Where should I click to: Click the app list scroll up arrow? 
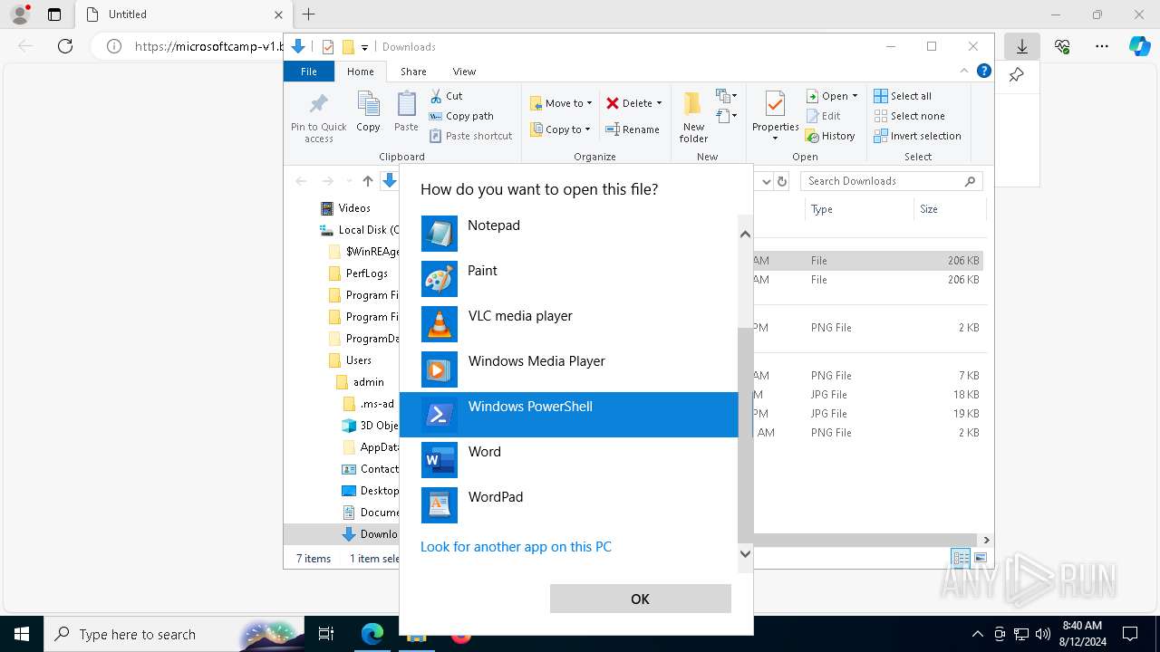[745, 234]
